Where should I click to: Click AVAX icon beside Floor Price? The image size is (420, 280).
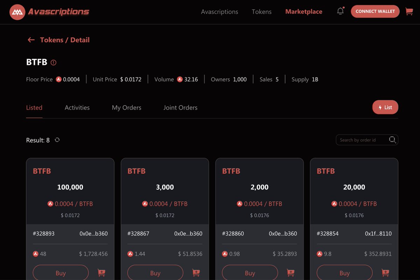pyautogui.click(x=59, y=79)
